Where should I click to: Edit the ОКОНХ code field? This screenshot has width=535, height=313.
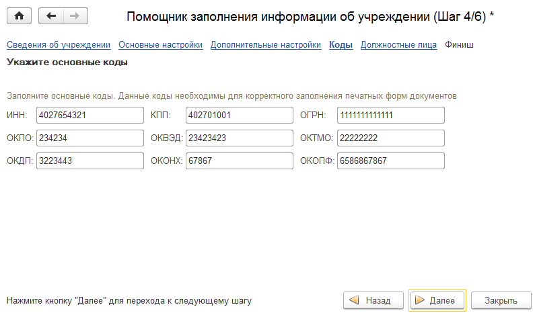[239, 161]
